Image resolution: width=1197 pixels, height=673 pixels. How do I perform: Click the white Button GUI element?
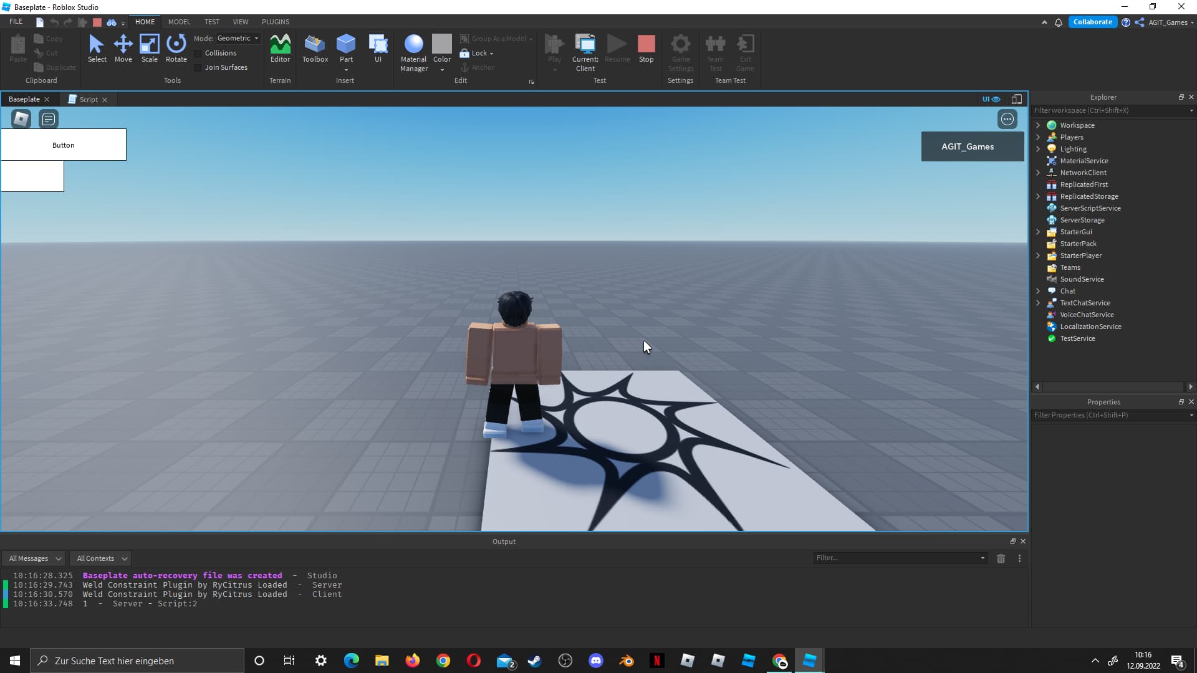tap(64, 145)
